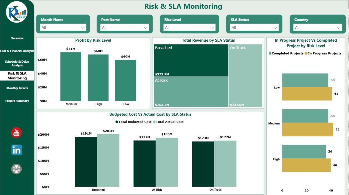
Task: Navigate to Cost & Financial Analysis
Action: point(17,51)
